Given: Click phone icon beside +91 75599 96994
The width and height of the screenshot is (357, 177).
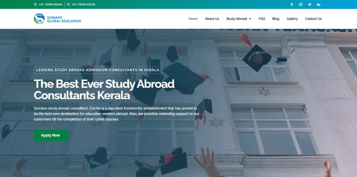Looking at the screenshot, I should click(35, 5).
